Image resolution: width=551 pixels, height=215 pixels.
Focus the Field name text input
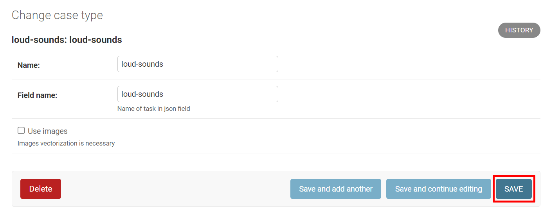[x=198, y=94]
